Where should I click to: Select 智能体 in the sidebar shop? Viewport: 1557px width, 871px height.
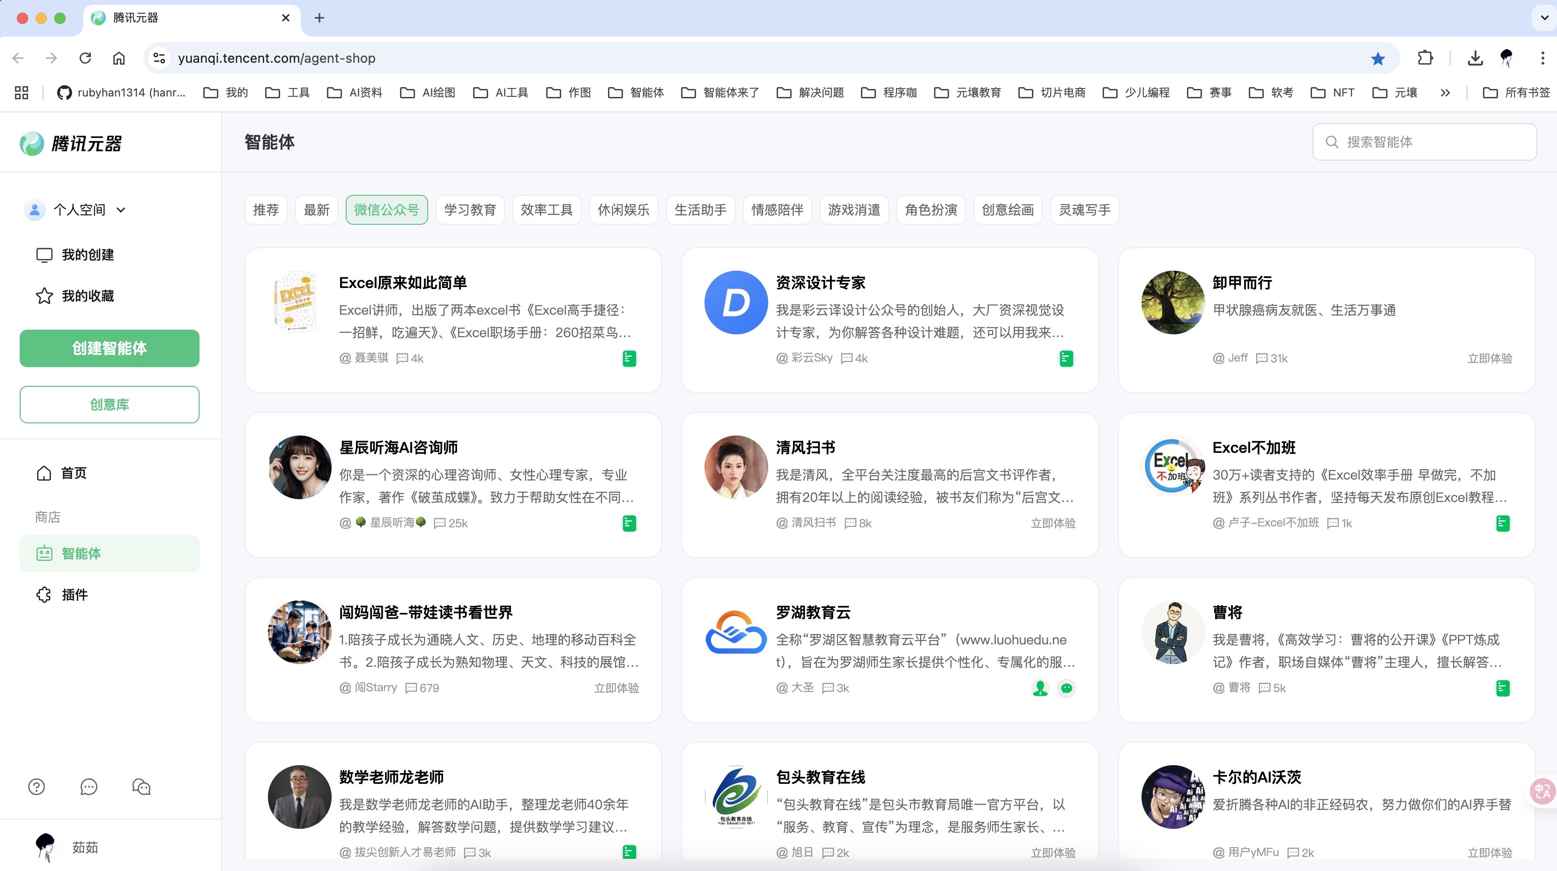coord(110,553)
